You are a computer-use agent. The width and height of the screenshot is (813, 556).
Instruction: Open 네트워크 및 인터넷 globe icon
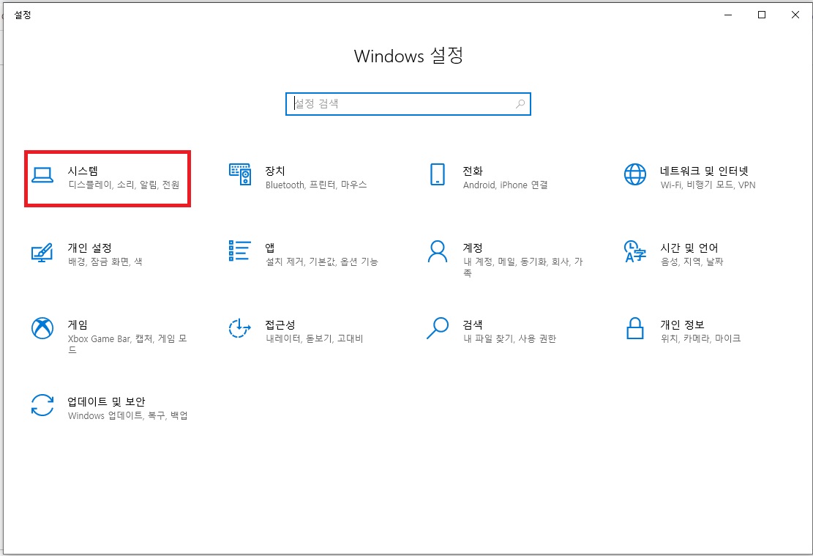click(x=635, y=174)
